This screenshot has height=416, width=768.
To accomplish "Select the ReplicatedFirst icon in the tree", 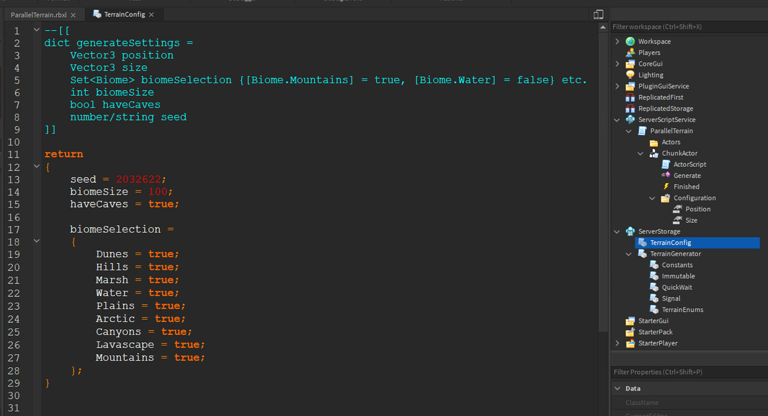I will point(630,97).
